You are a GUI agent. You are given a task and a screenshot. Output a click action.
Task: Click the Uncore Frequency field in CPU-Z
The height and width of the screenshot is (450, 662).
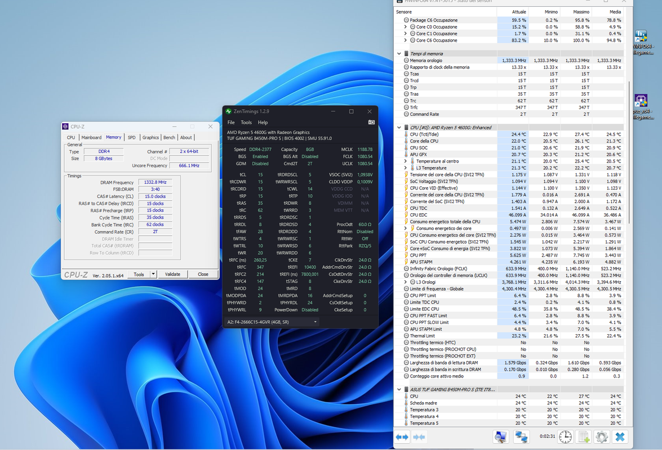(189, 165)
